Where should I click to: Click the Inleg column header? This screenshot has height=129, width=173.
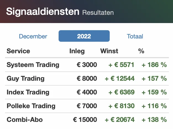[77, 51]
